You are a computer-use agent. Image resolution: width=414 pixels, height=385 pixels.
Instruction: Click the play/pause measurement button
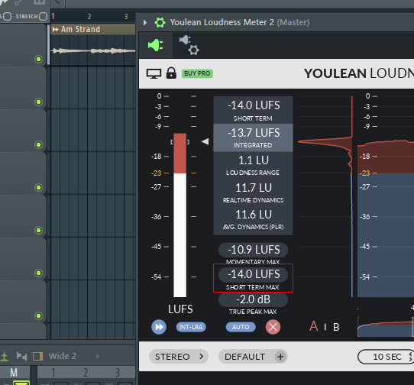click(159, 327)
